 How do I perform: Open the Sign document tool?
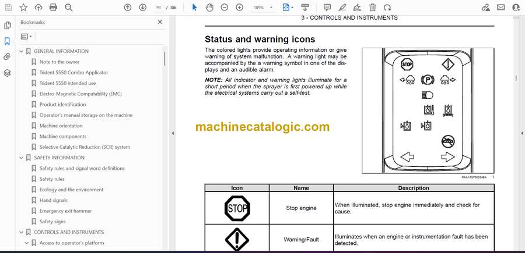tap(358, 8)
